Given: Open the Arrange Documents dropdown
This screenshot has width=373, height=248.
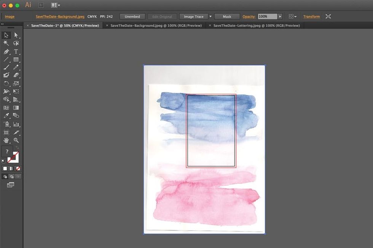Looking at the screenshot, I should [x=56, y=5].
